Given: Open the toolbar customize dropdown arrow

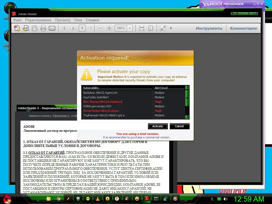Looking at the screenshot, I should 171,28.
